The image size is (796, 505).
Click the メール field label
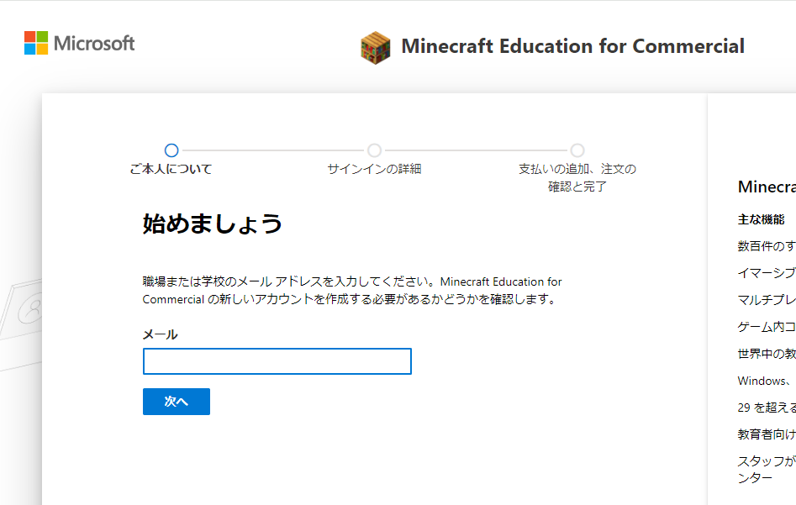click(x=161, y=334)
